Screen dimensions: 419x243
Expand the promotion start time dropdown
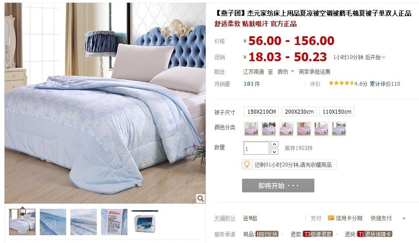point(383,57)
